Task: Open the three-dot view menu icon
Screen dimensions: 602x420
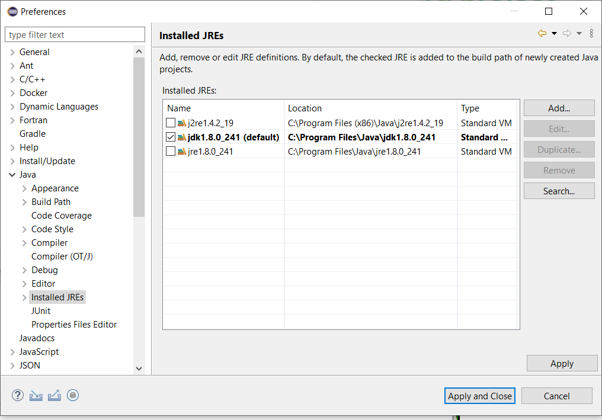Action: coord(591,34)
